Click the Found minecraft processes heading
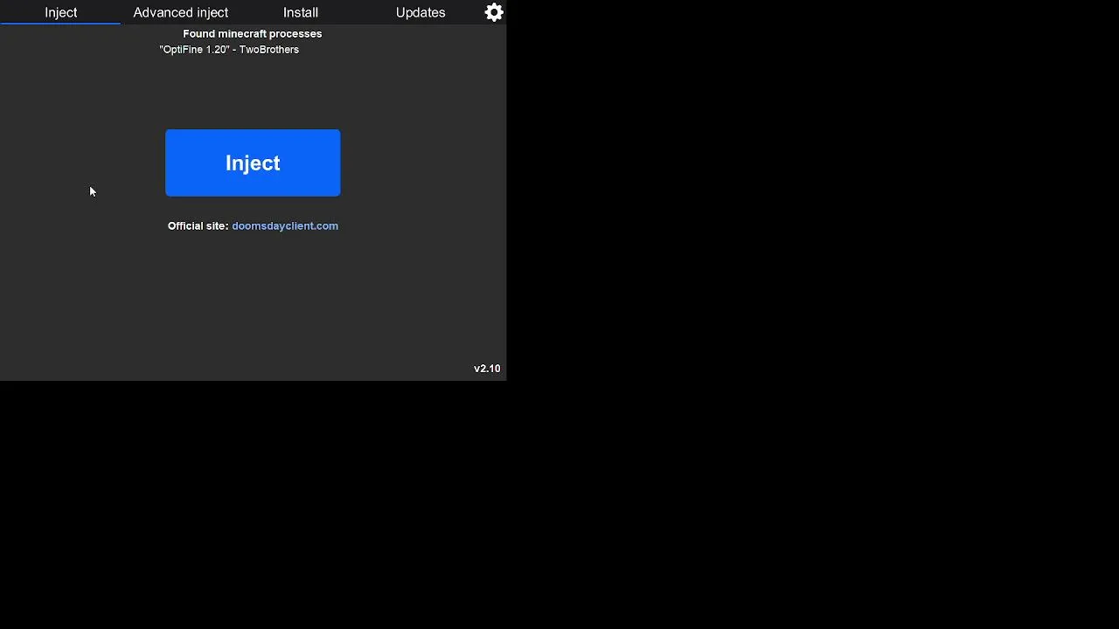The image size is (1119, 629). pos(253,34)
